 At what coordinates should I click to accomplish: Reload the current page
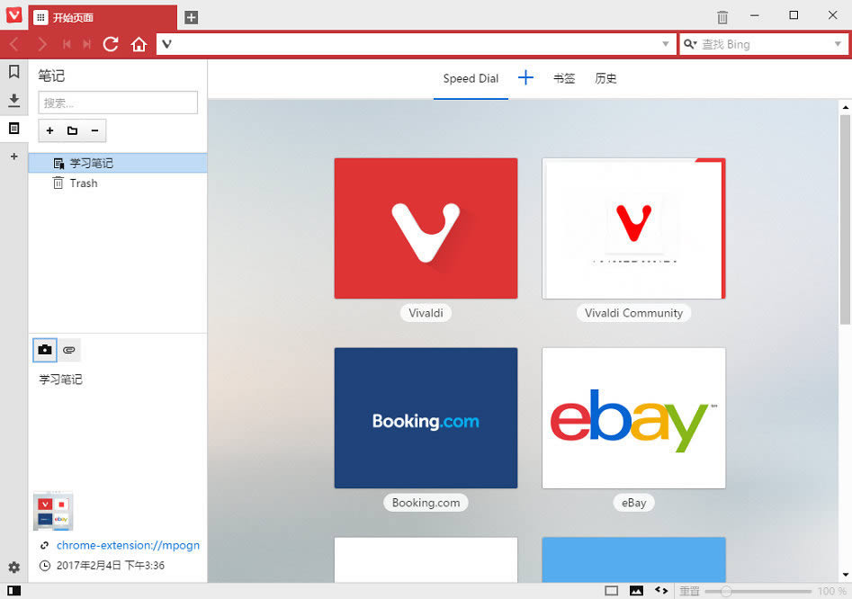click(111, 44)
